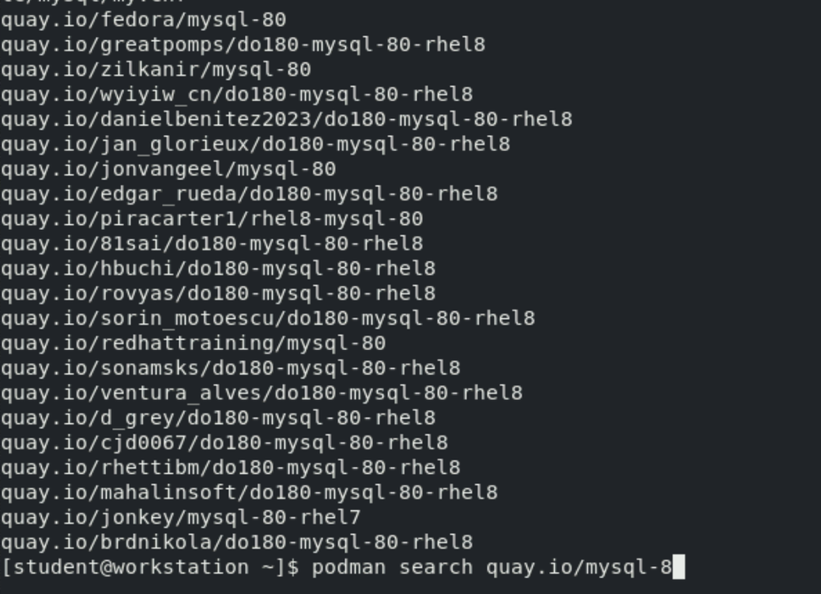Select the jan_glorieux repository line

pyautogui.click(x=255, y=144)
